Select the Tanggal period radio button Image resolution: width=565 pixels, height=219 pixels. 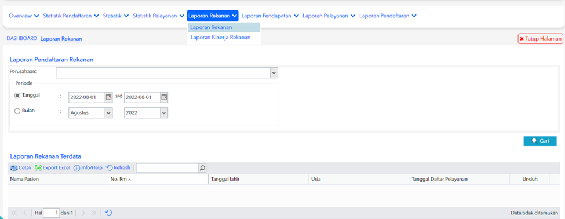pyautogui.click(x=17, y=96)
